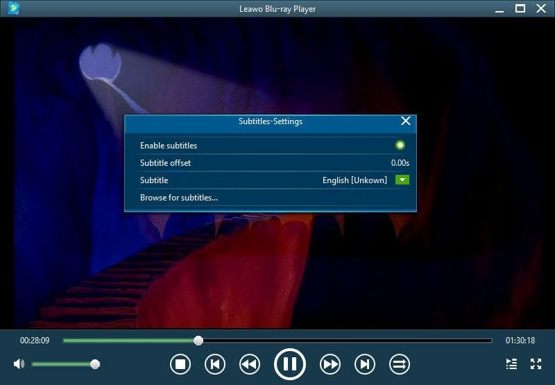Click Browse for subtitles...
This screenshot has width=555, height=385.
click(179, 198)
